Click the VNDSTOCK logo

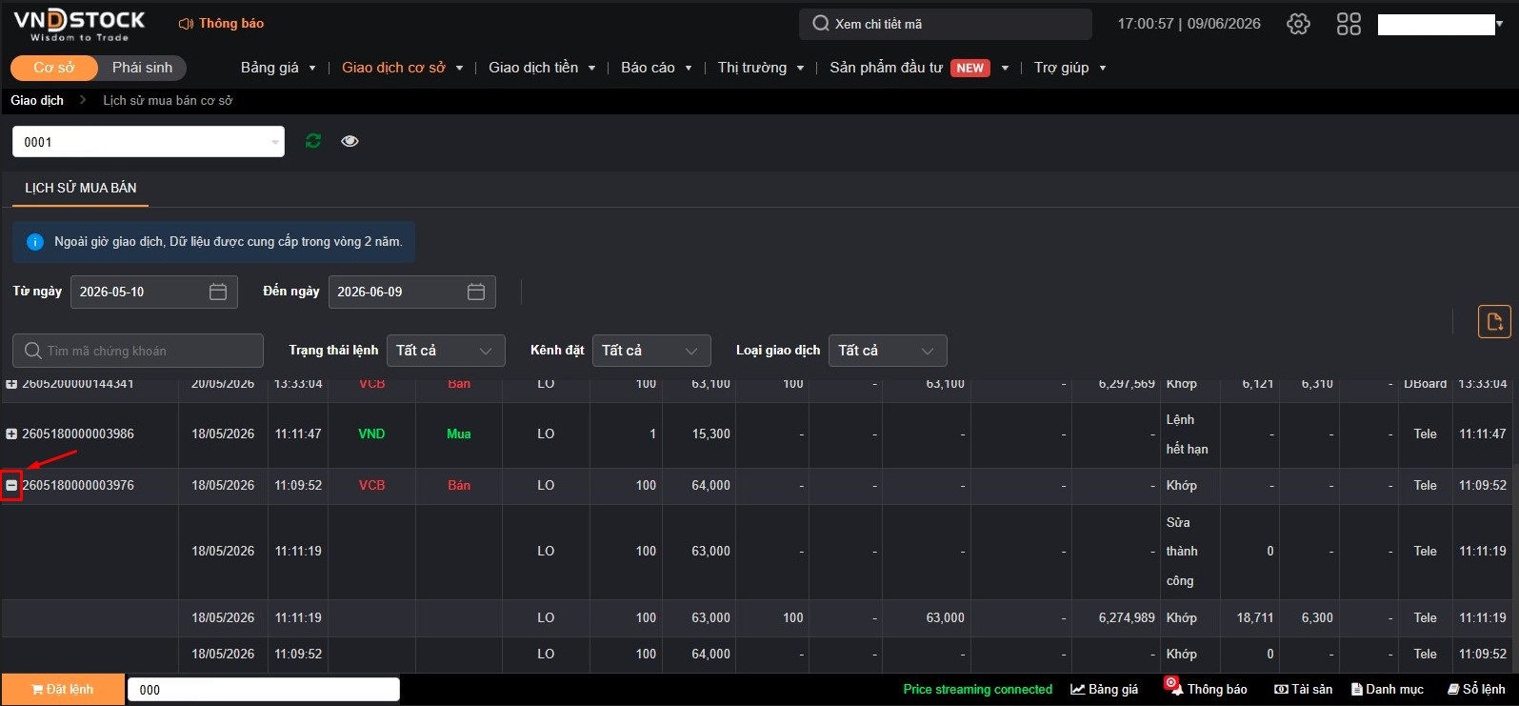click(79, 25)
